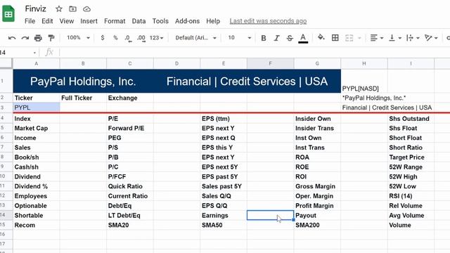Open the Help menu

(x=213, y=21)
